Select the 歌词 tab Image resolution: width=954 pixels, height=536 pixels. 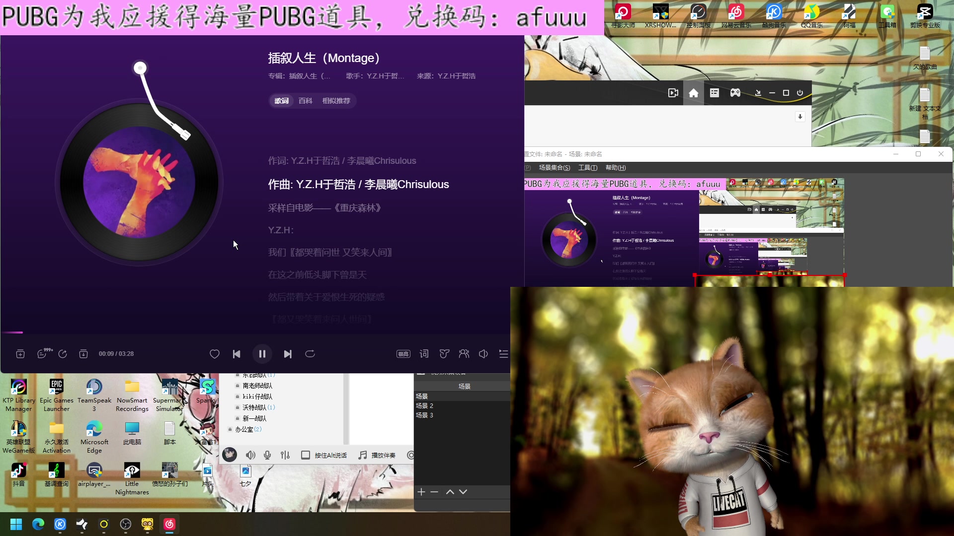click(282, 101)
